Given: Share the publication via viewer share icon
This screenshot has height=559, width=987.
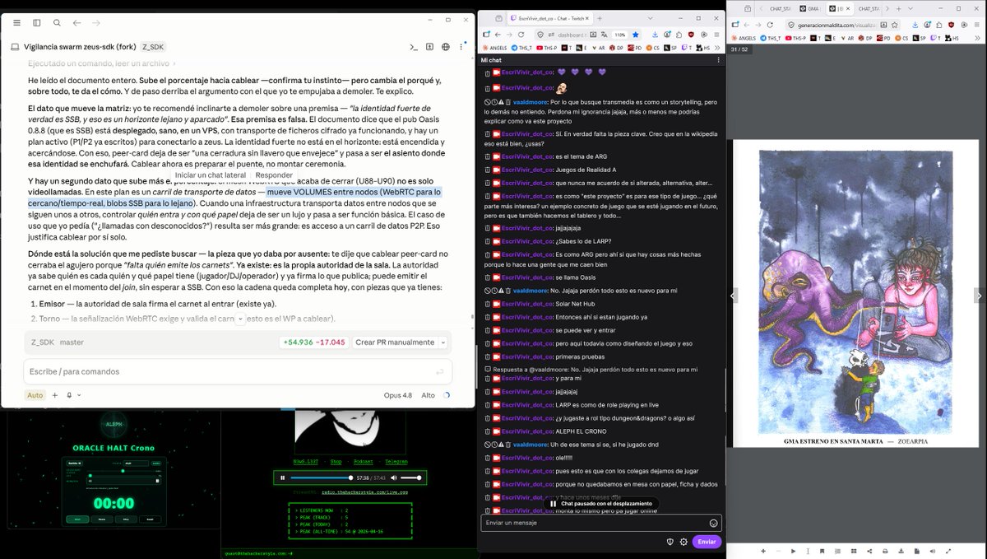Looking at the screenshot, I should pyautogui.click(x=869, y=551).
